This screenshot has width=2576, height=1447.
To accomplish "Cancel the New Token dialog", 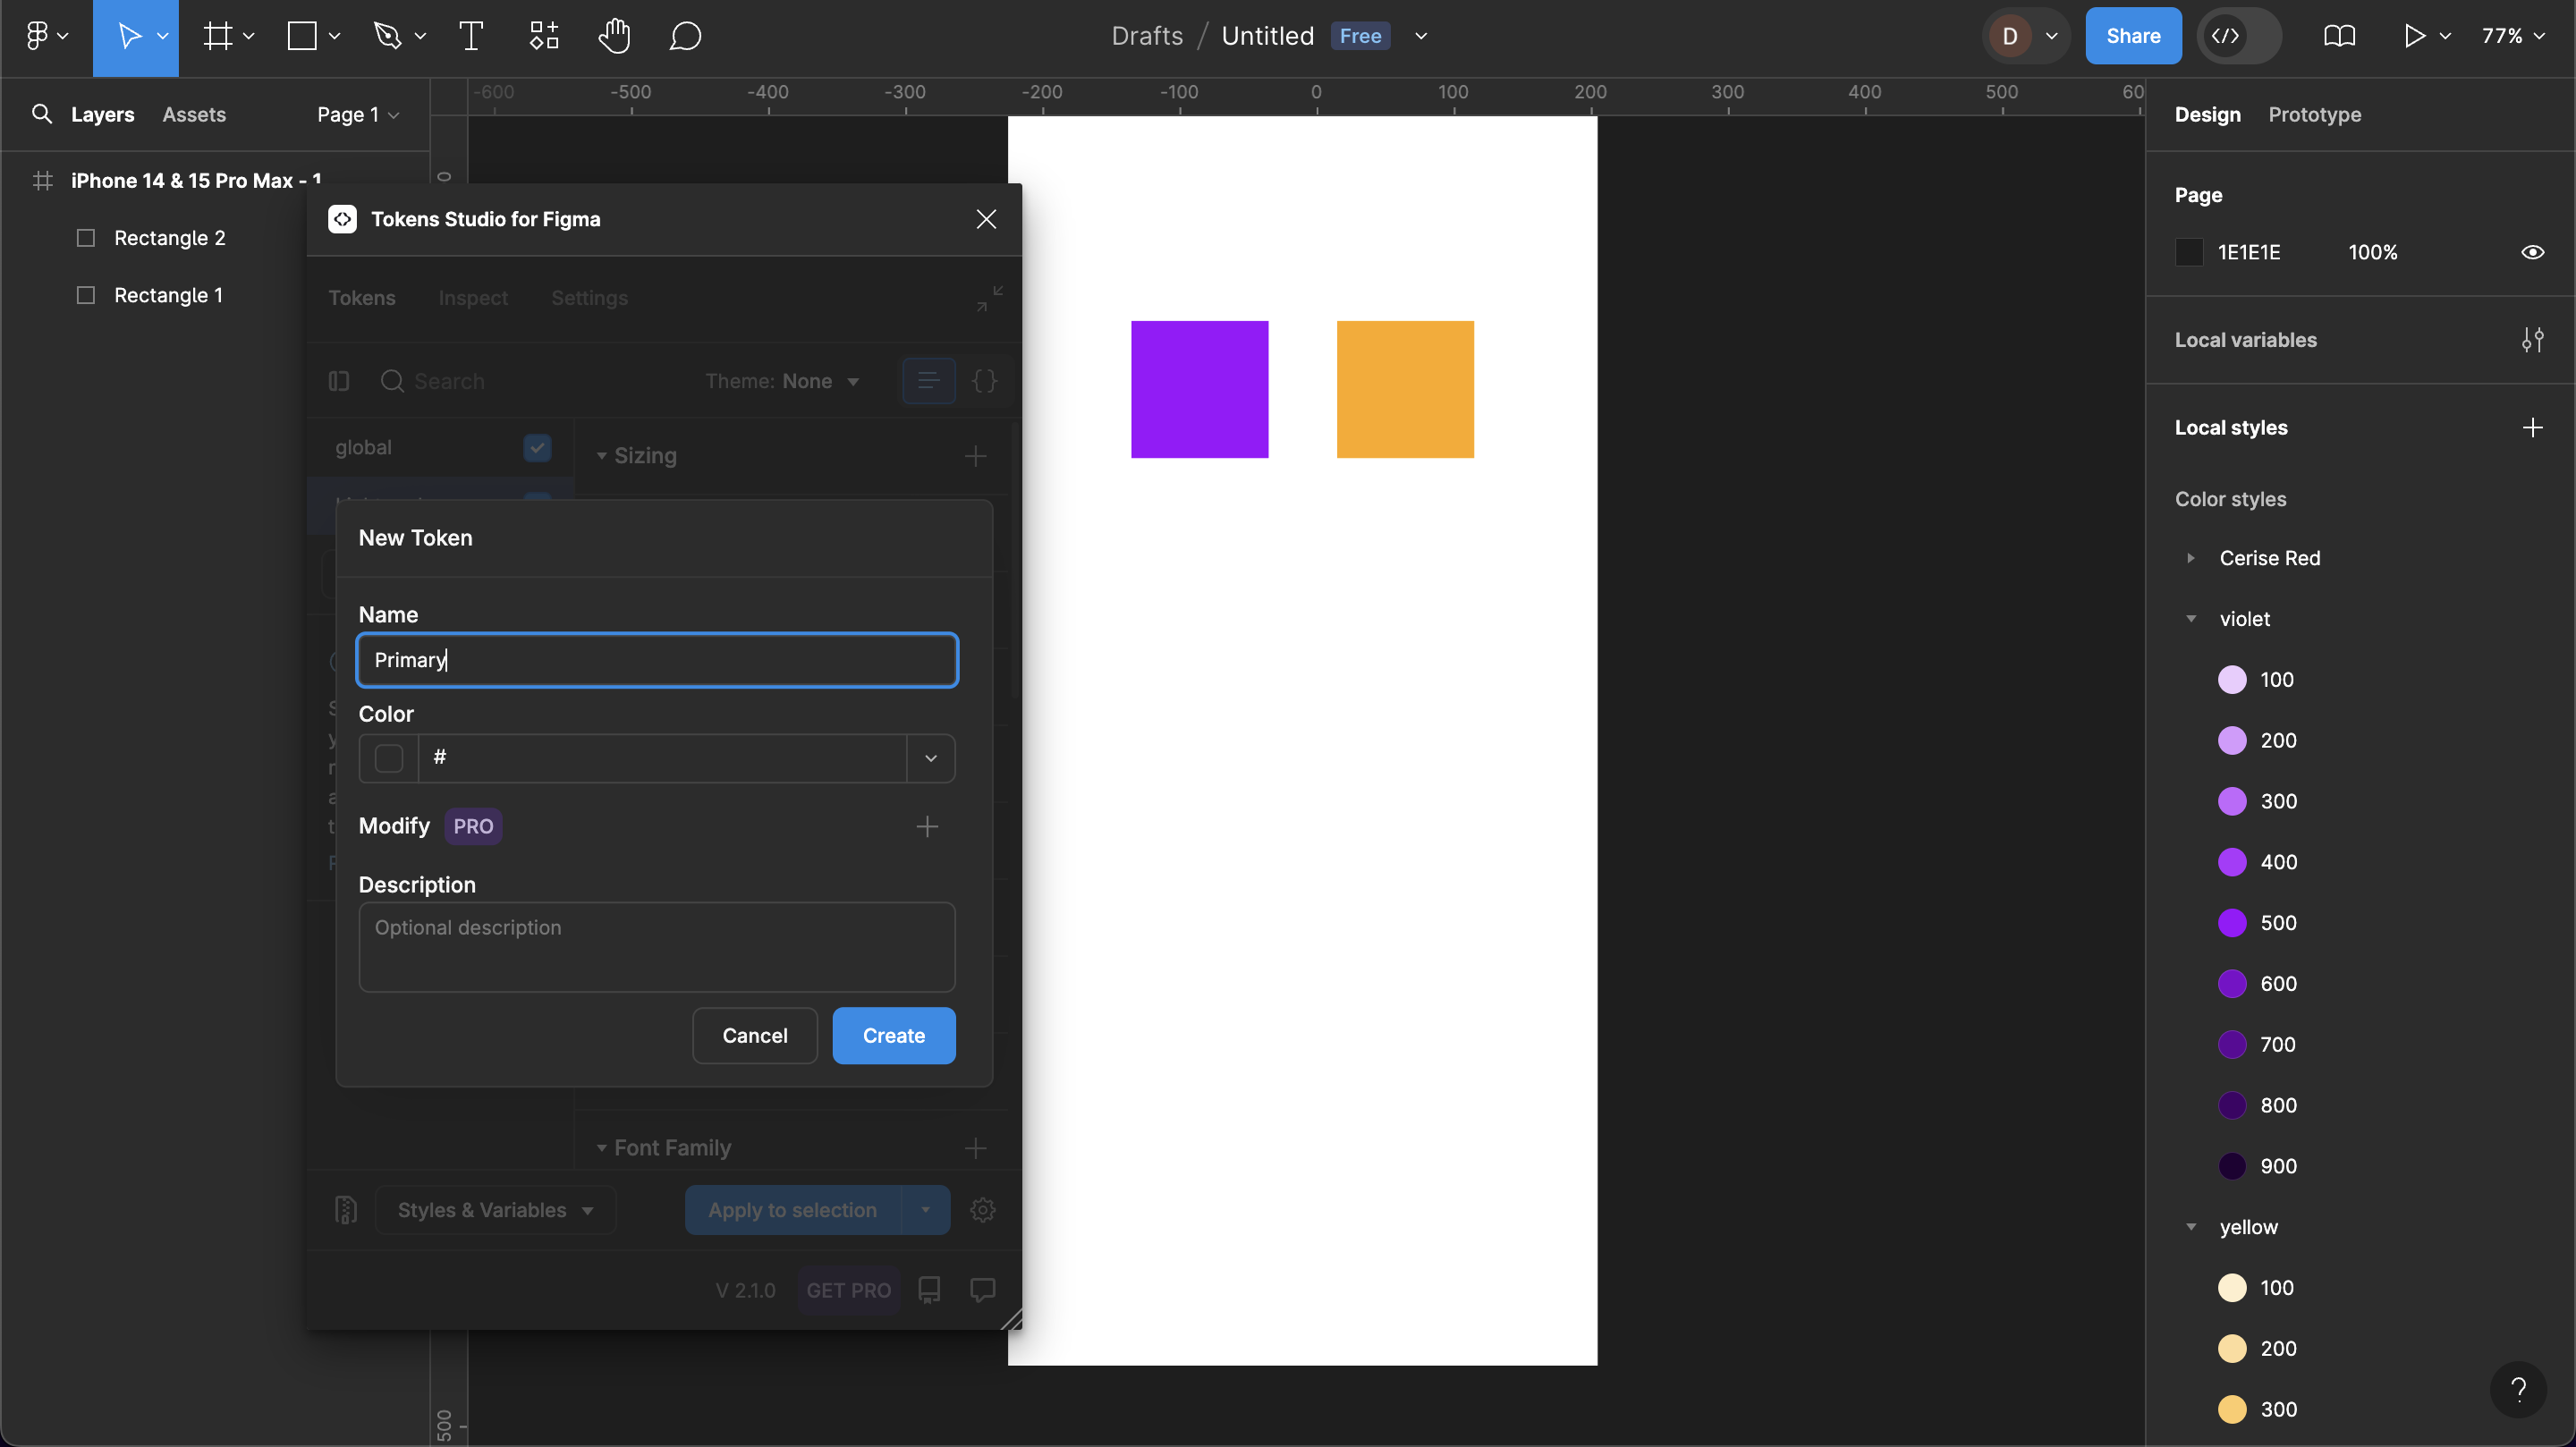I will click(754, 1035).
